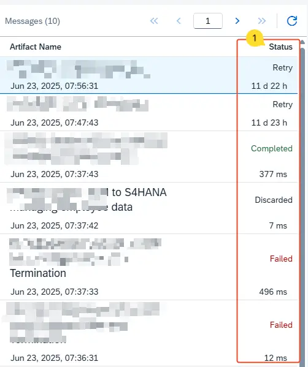Go to the previous messages page
Image resolution: width=308 pixels, height=367 pixels.
(x=179, y=21)
